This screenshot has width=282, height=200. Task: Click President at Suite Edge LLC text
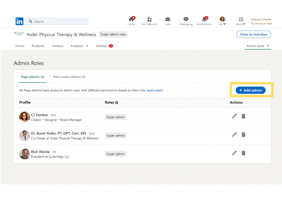[x=50, y=157]
